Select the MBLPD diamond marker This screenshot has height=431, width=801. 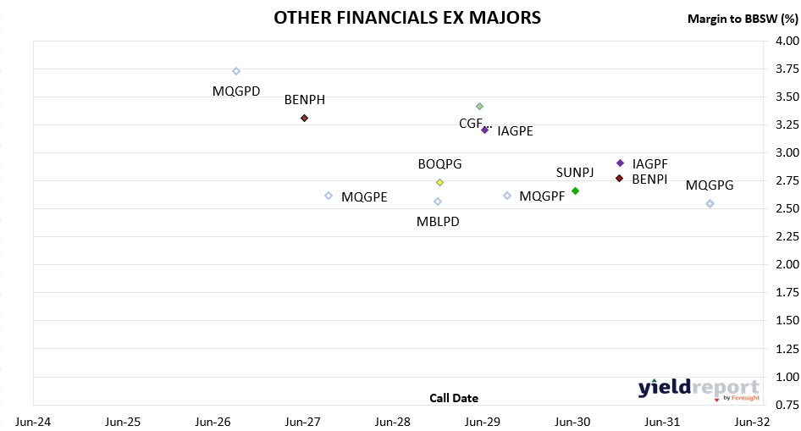pos(438,202)
